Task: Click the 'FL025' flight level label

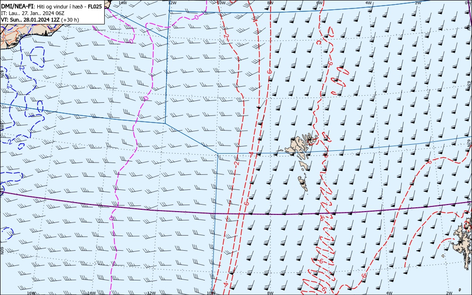Action: click(x=95, y=7)
